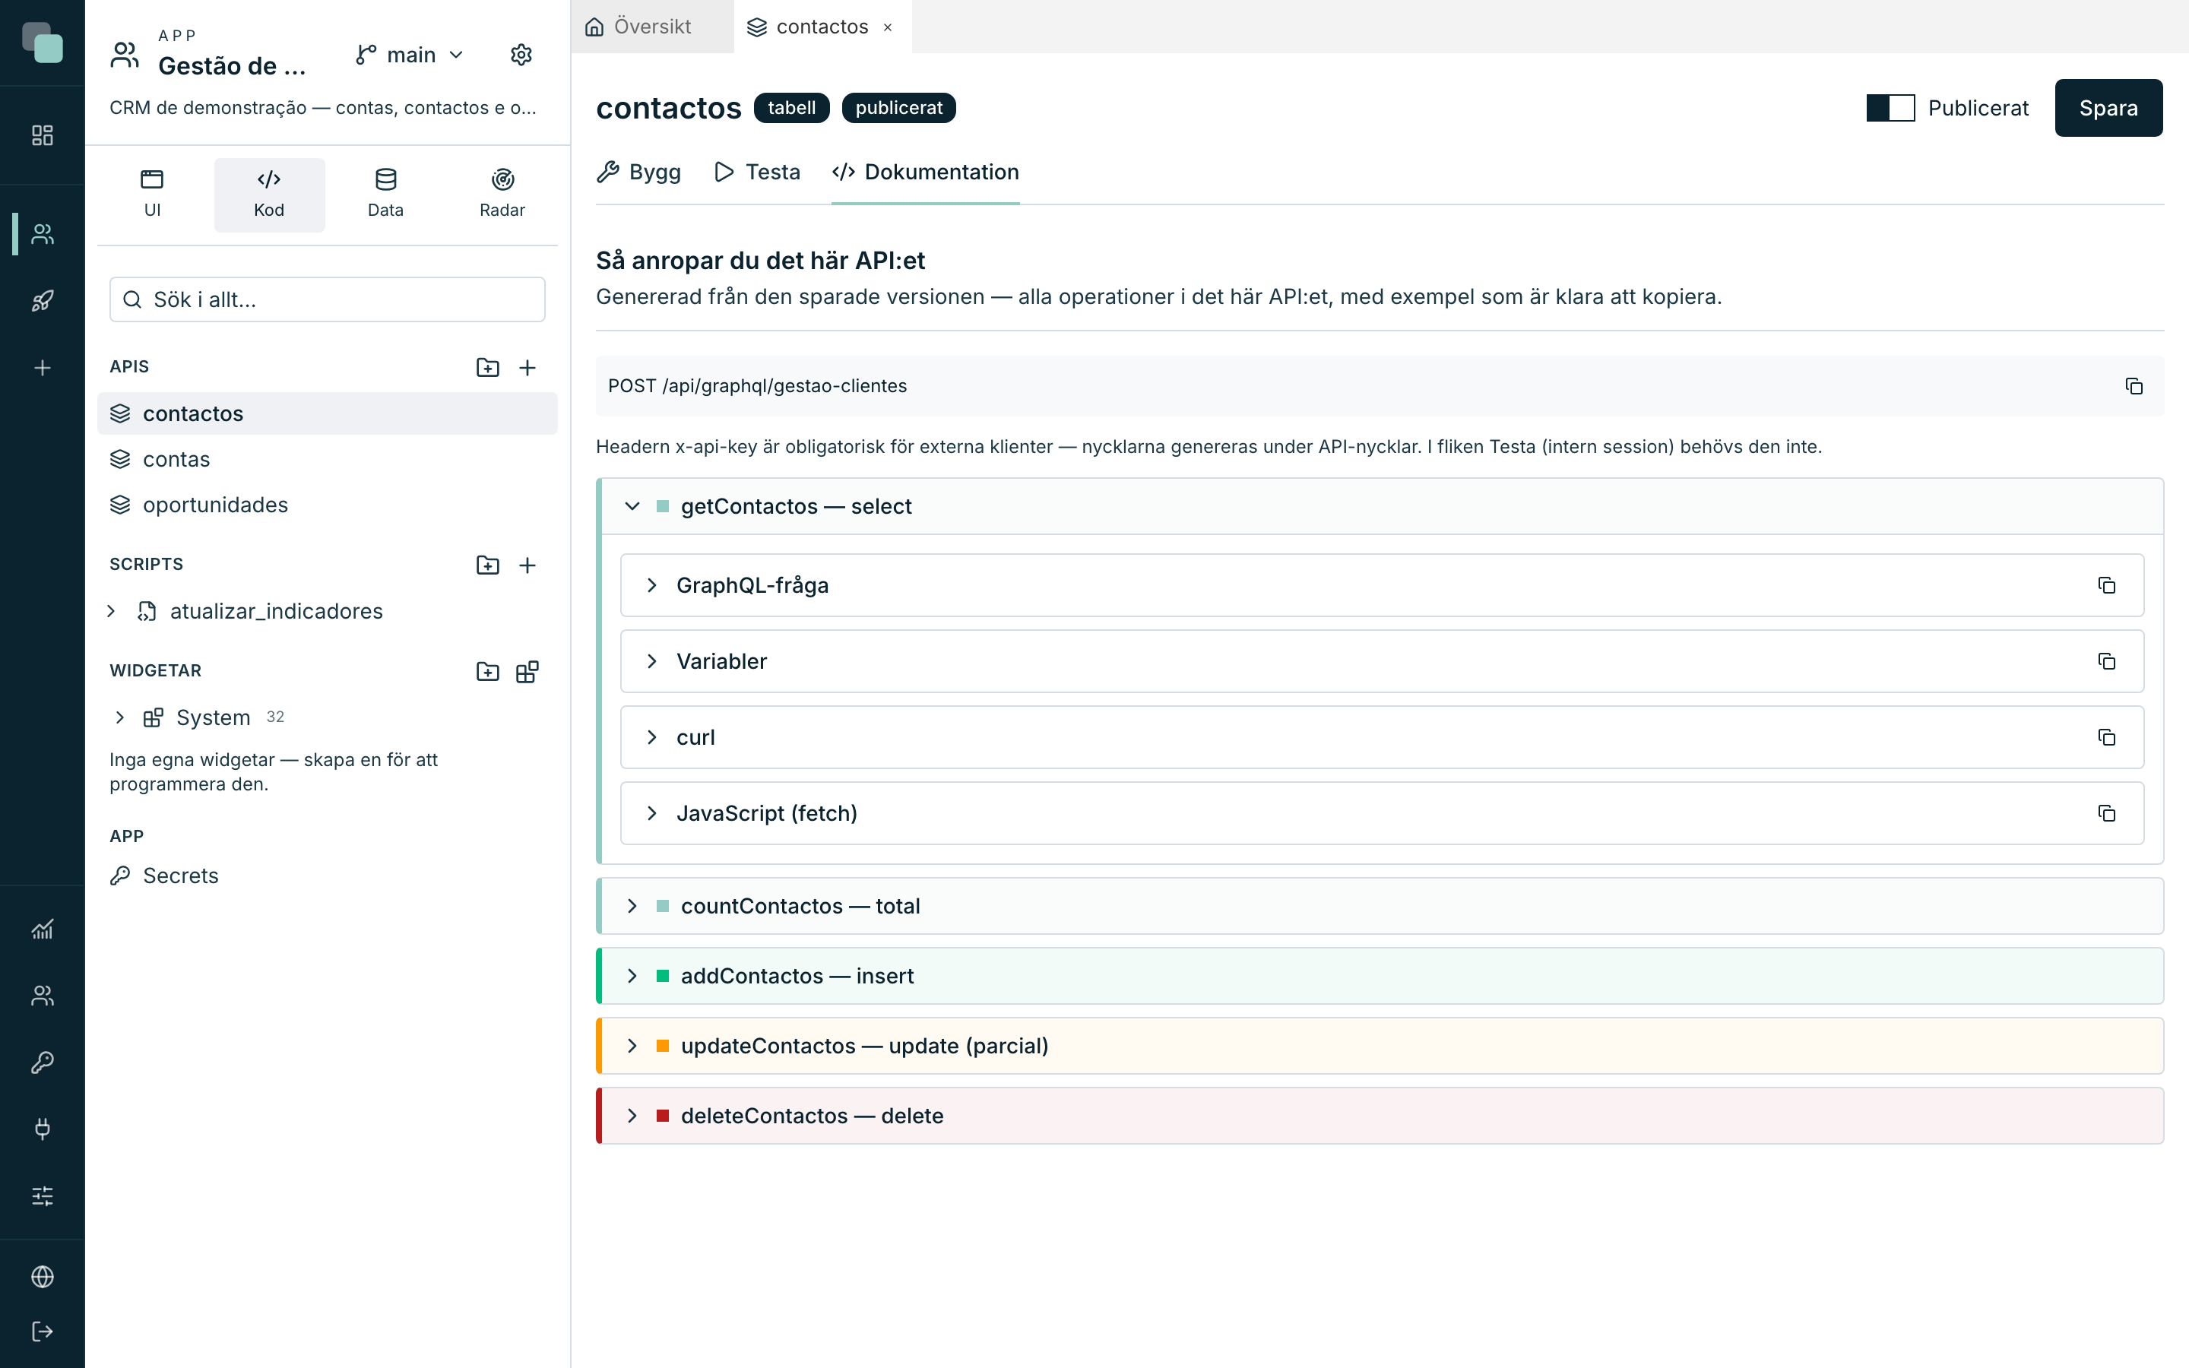This screenshot has height=1368, width=2189.
Task: Select the Kod section tab
Action: point(268,195)
